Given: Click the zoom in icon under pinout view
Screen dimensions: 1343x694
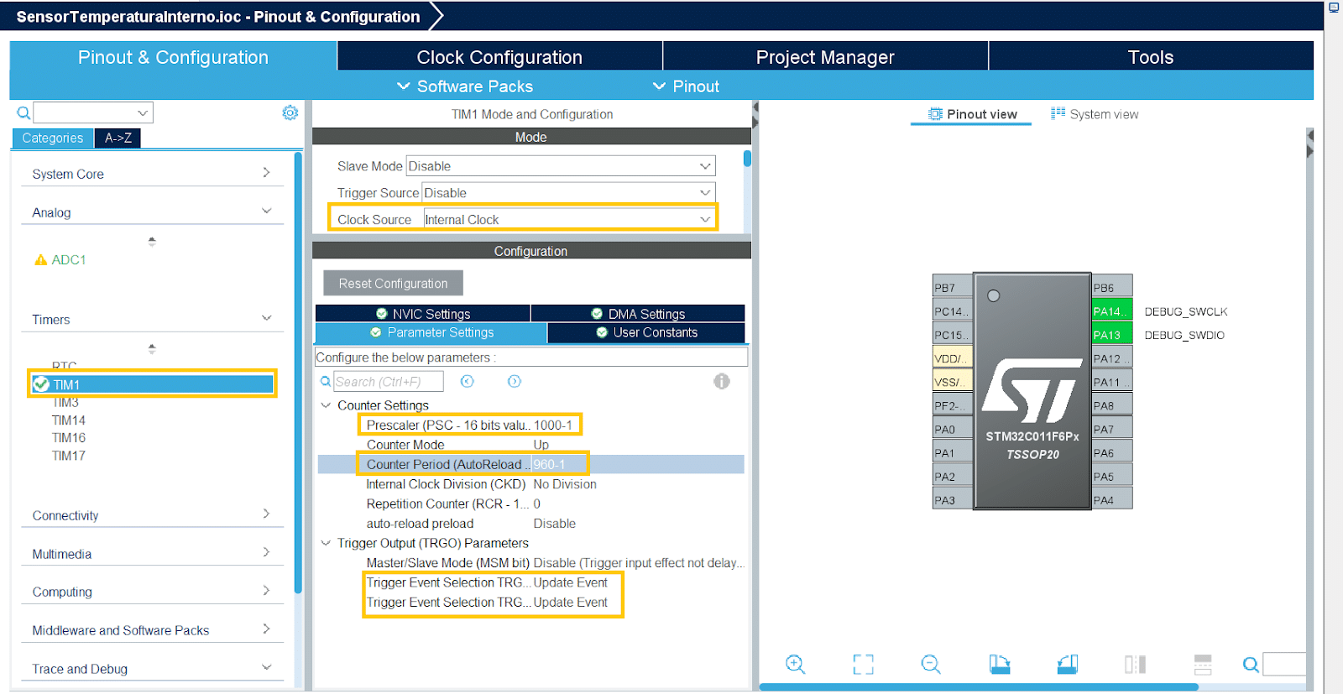Looking at the screenshot, I should tap(795, 665).
